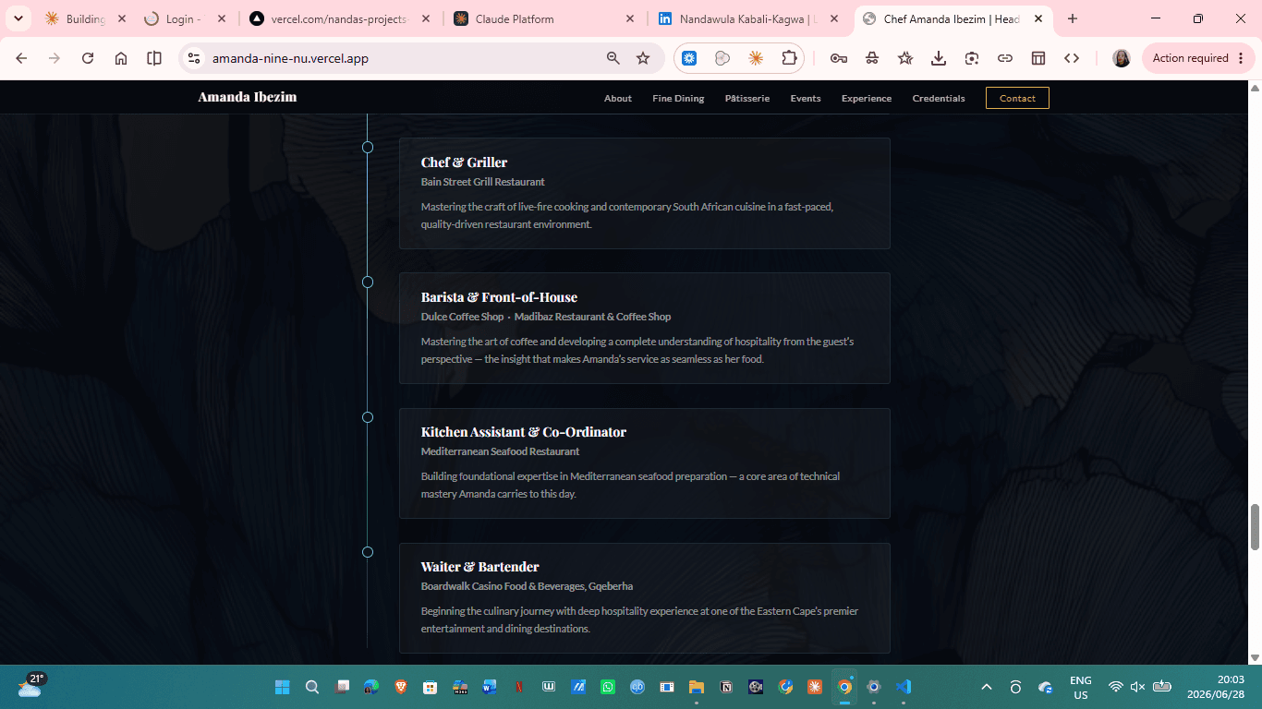
Task: Close the Claude Platform tab
Action: coord(630,18)
